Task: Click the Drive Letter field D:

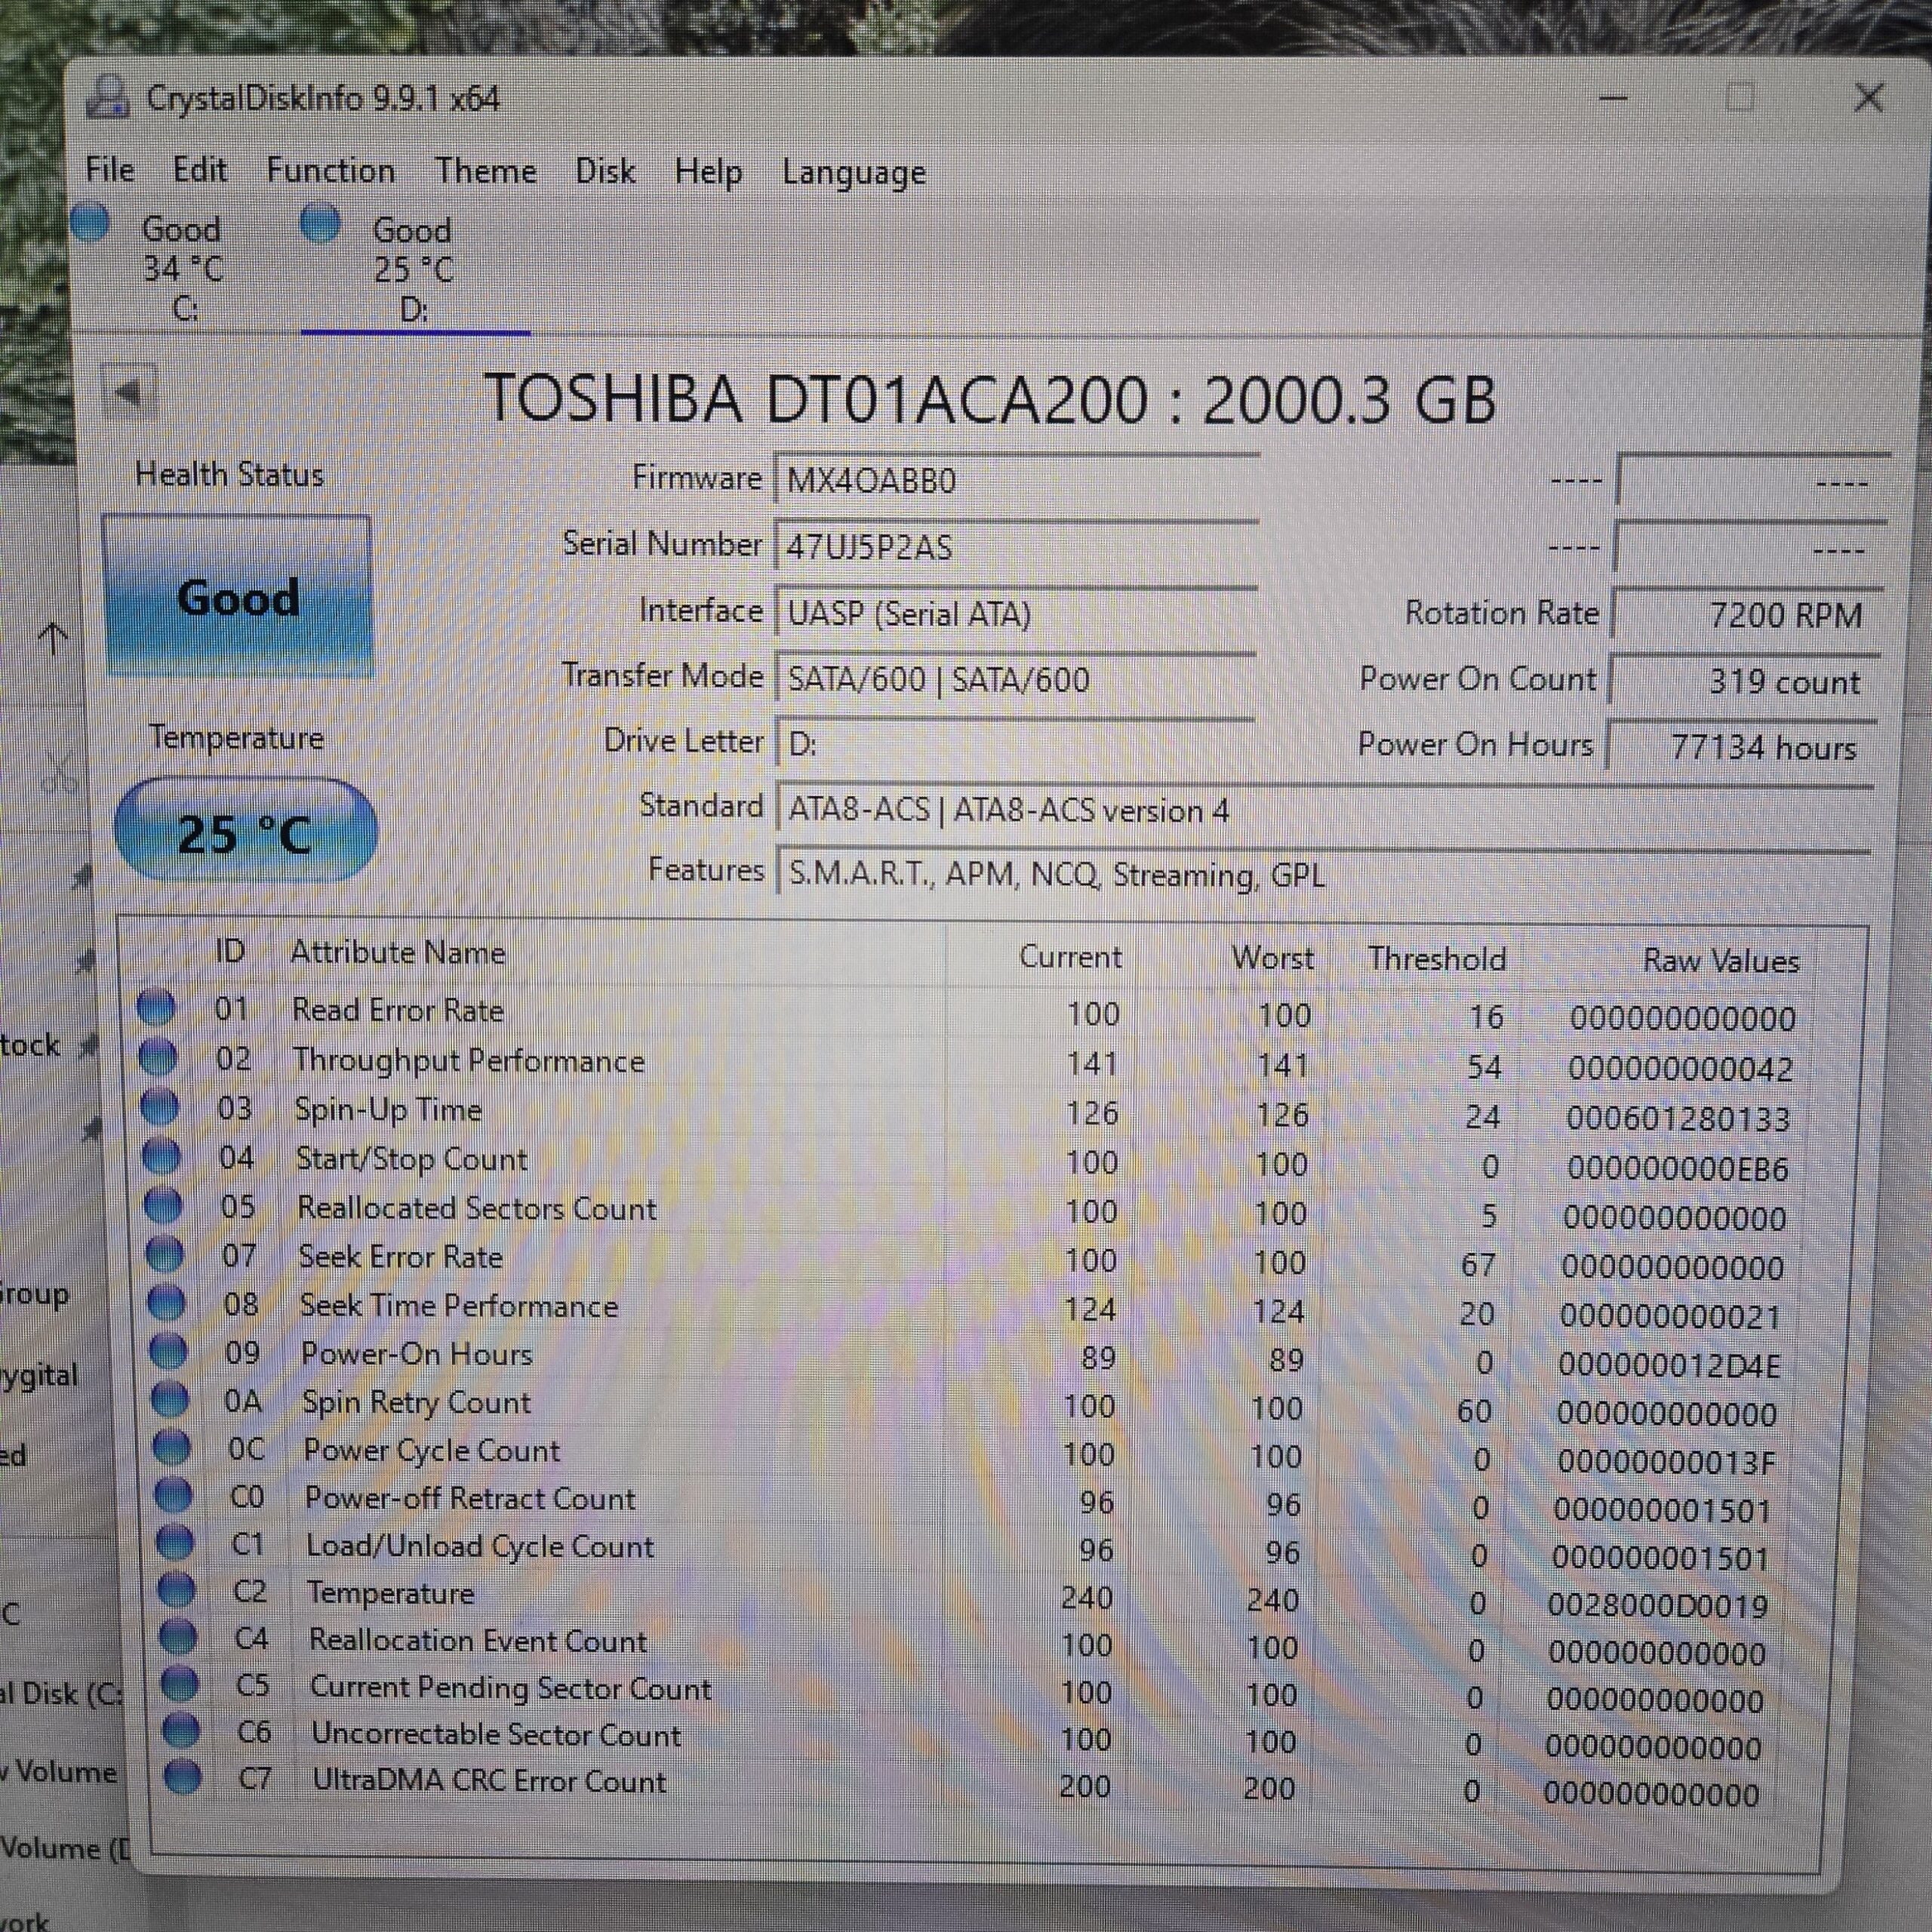Action: coord(1016,744)
